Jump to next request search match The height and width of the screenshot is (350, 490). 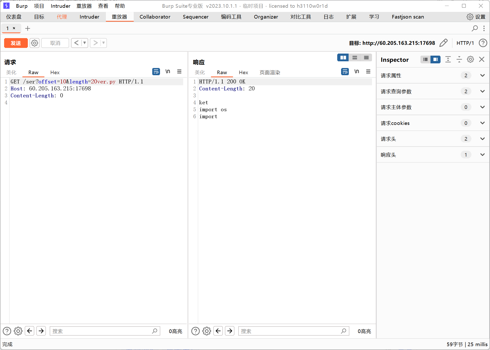coord(41,331)
